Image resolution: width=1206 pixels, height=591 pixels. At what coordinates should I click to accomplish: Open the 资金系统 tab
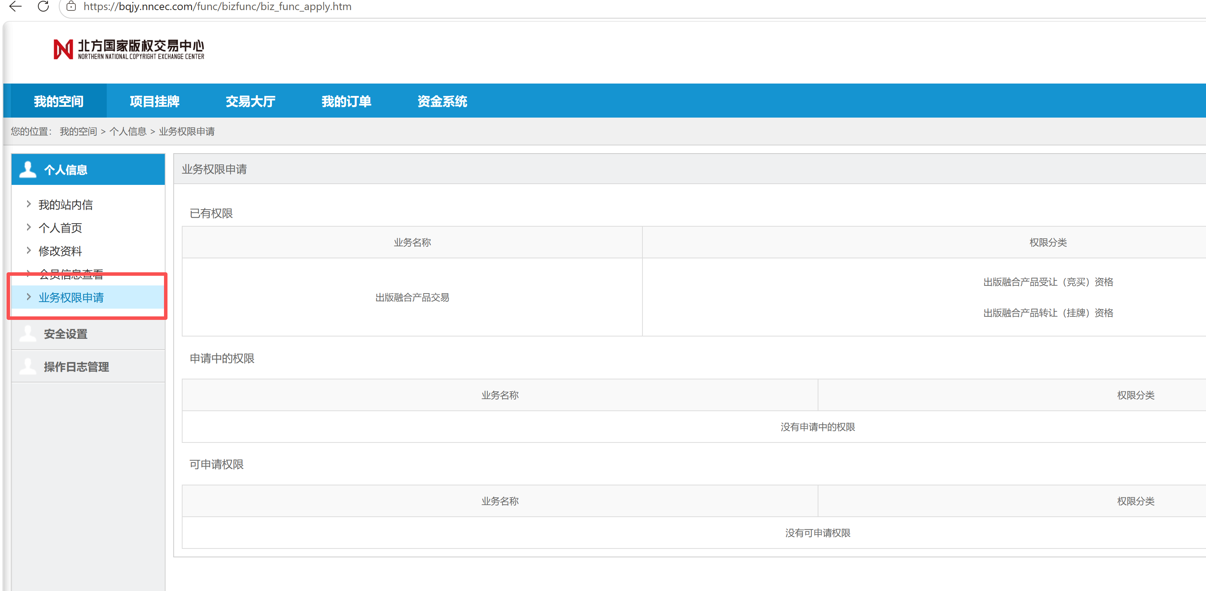tap(442, 101)
